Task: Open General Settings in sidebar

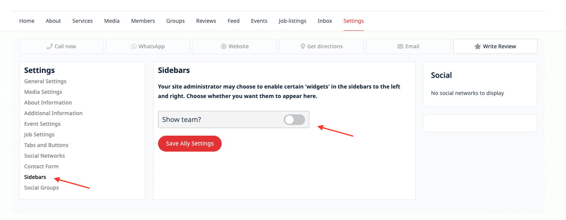Action: 45,81
